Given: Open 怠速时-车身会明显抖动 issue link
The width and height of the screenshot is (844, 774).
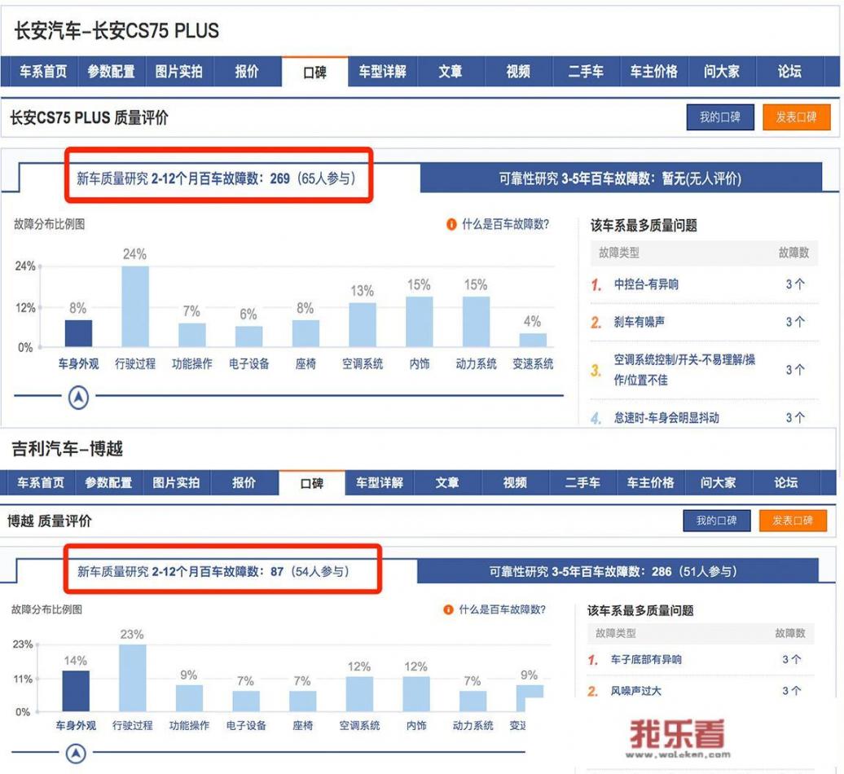Looking at the screenshot, I should pos(667,418).
